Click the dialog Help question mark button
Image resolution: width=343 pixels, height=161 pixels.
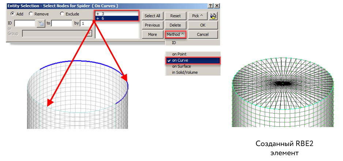coord(210,6)
